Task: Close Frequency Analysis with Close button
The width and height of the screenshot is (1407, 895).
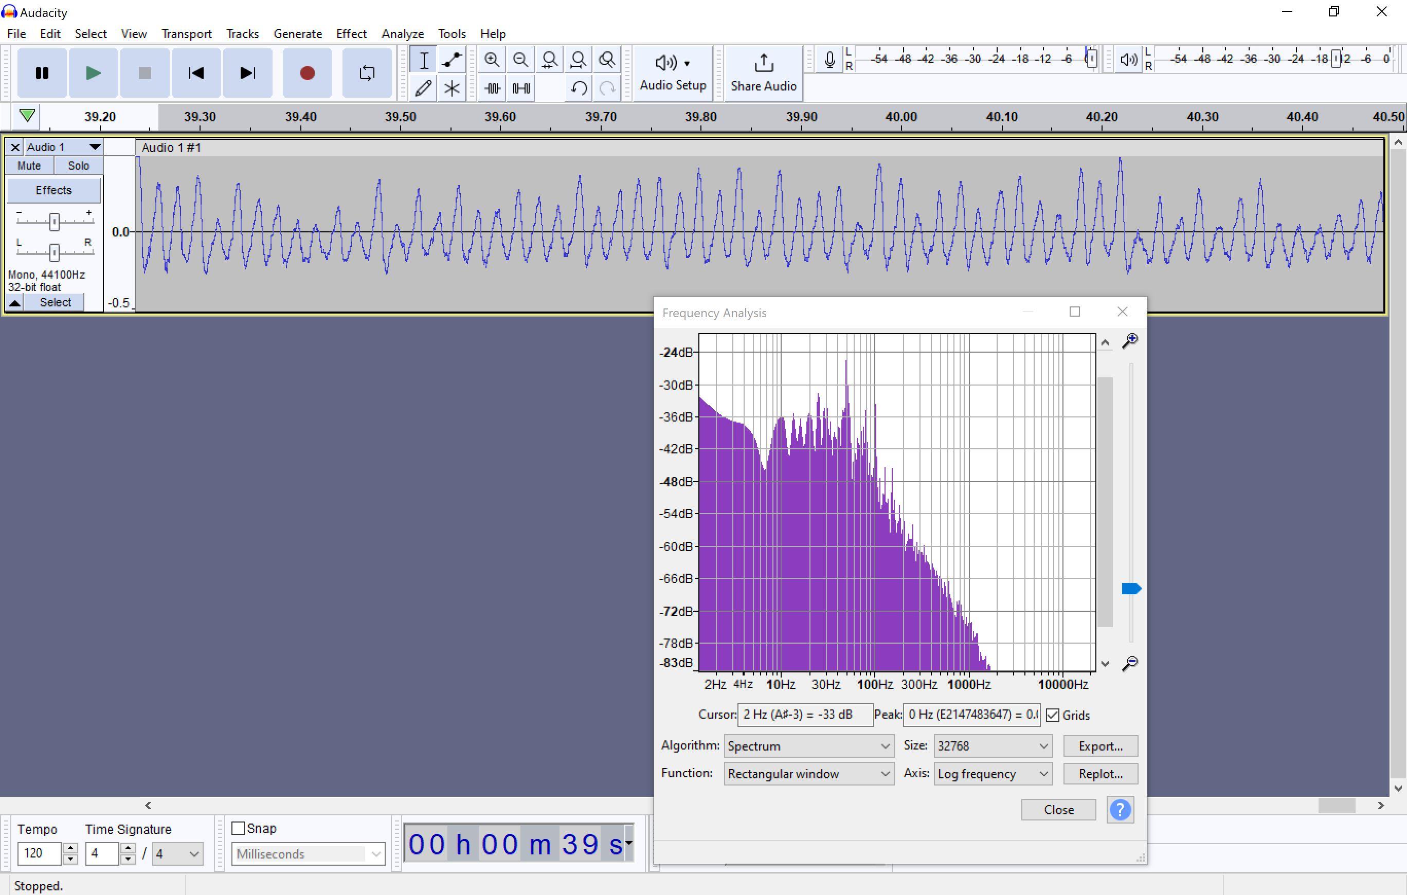Action: pos(1058,810)
